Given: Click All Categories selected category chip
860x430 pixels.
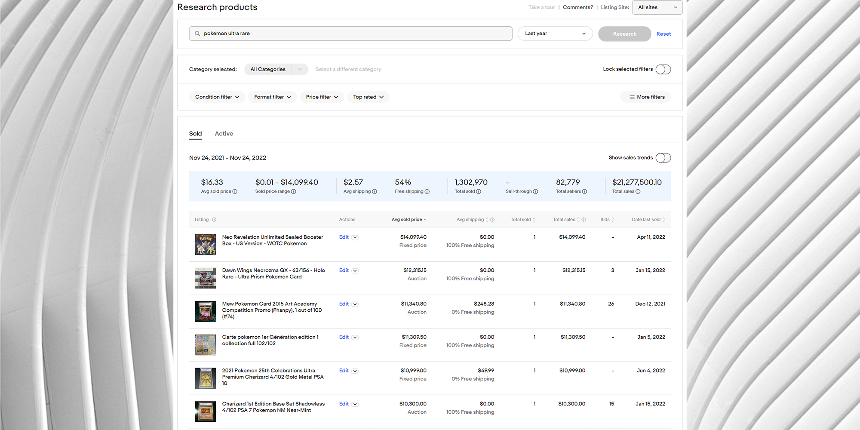Looking at the screenshot, I should pos(268,69).
